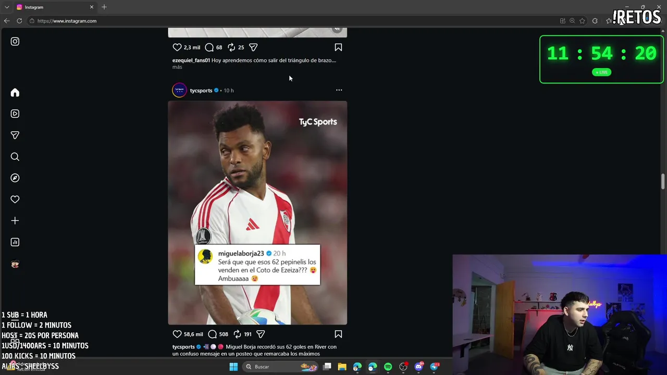View the 2,3 mil likes count
Viewport: 667px width, 375px height.
point(192,47)
